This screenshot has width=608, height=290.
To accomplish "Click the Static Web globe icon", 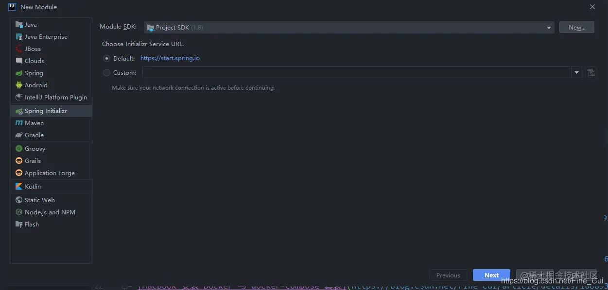I will [19, 200].
